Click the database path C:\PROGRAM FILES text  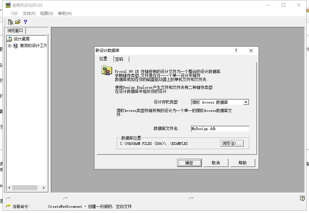[x=154, y=144]
